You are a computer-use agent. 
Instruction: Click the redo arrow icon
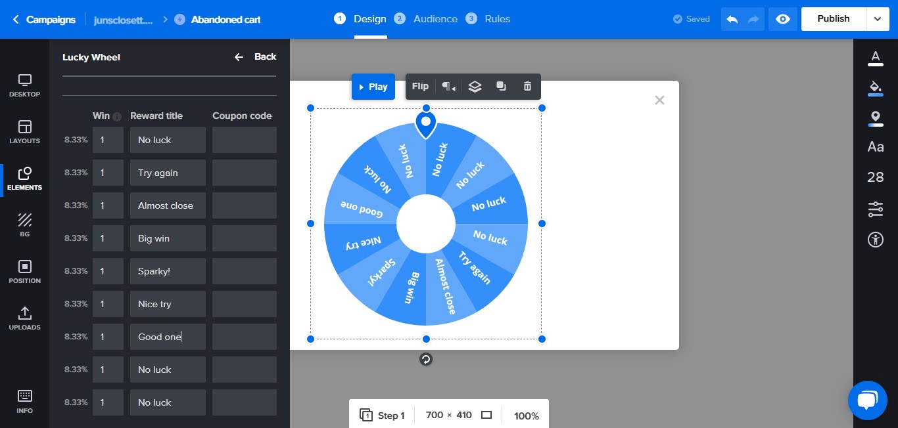click(753, 19)
